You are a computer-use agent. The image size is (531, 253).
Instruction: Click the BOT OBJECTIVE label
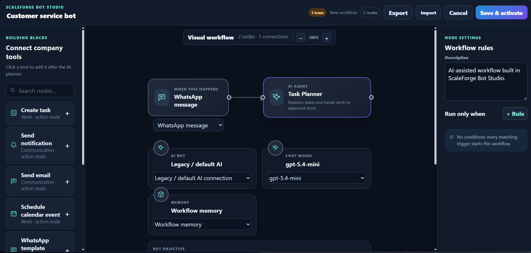coord(169,249)
